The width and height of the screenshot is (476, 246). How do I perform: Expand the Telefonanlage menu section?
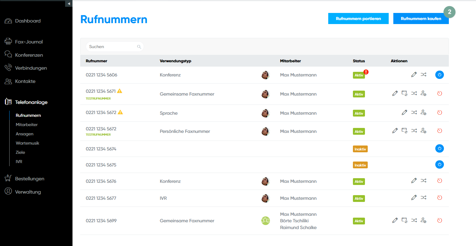pos(31,102)
